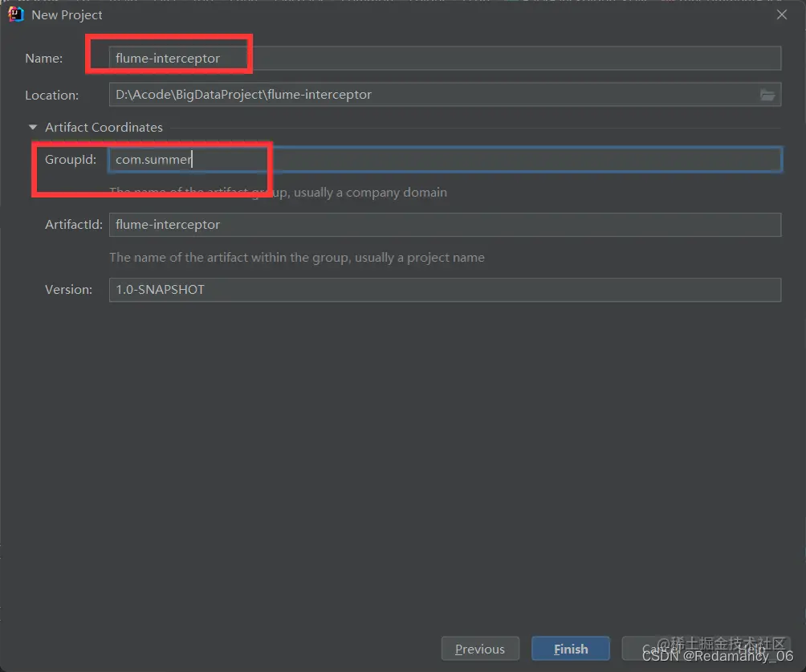The width and height of the screenshot is (806, 672).
Task: Click the Name input field
Action: (x=446, y=58)
